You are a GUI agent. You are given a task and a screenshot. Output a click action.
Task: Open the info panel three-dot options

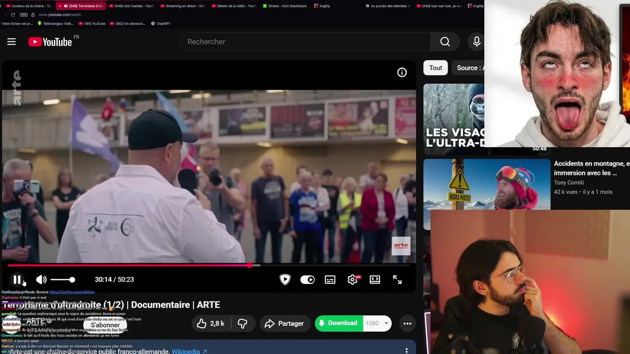407,351
